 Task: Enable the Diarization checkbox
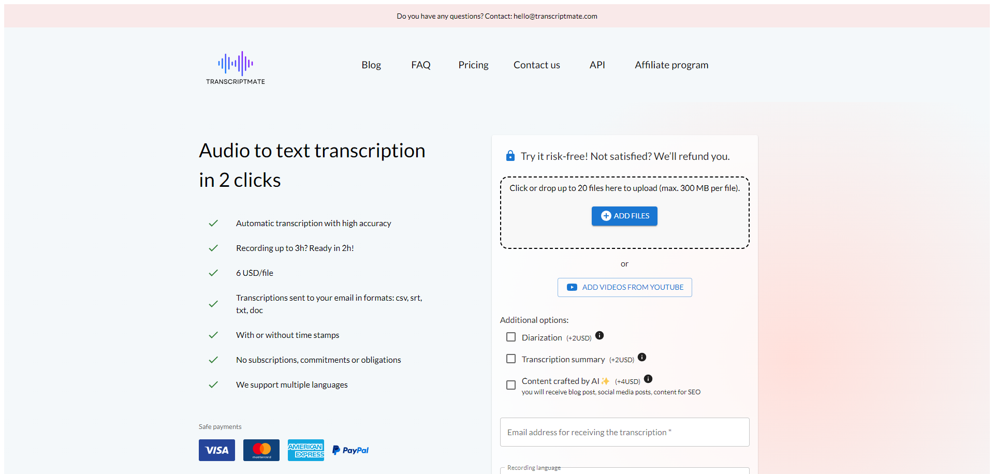(x=511, y=337)
